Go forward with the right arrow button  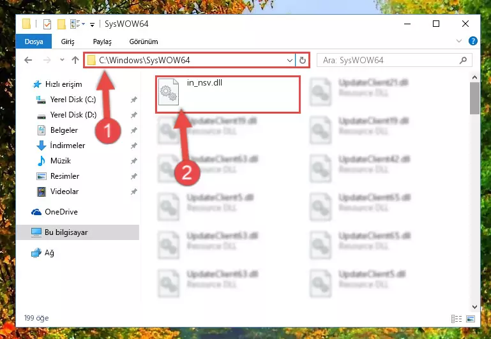pos(47,60)
